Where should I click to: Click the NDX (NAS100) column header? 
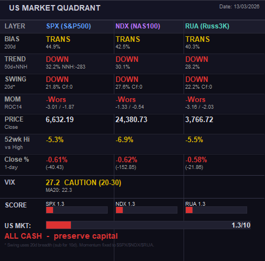point(138,26)
